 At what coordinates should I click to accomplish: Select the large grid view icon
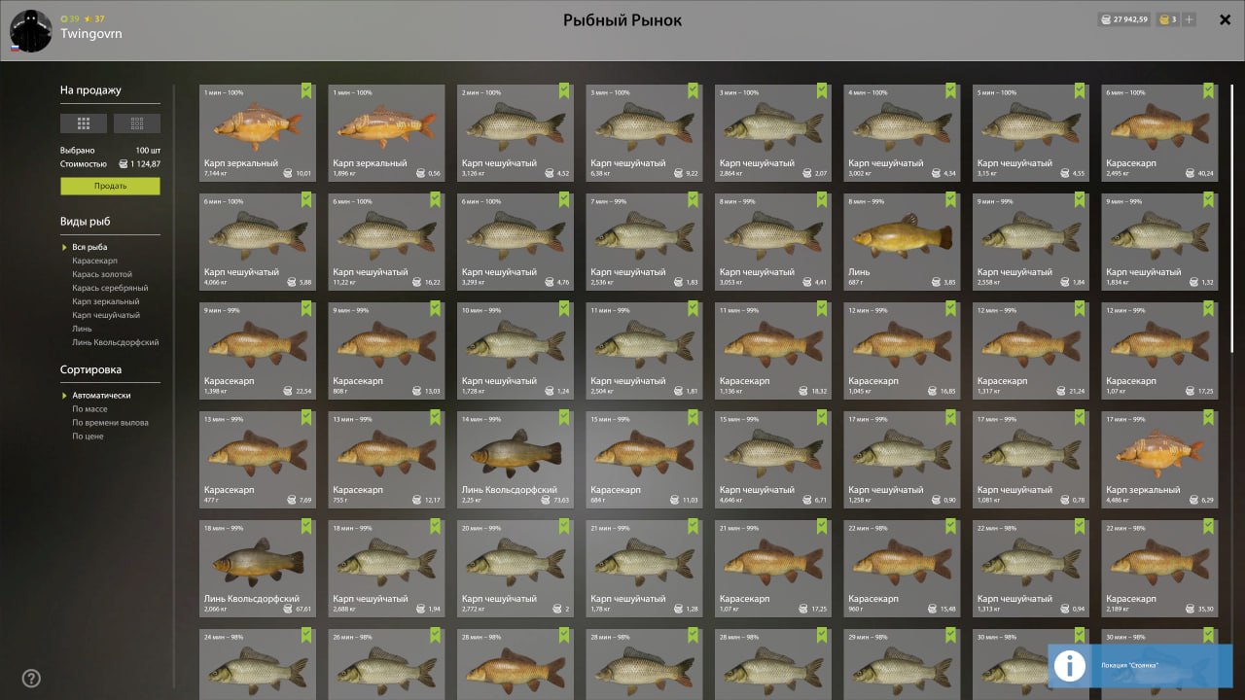click(84, 123)
